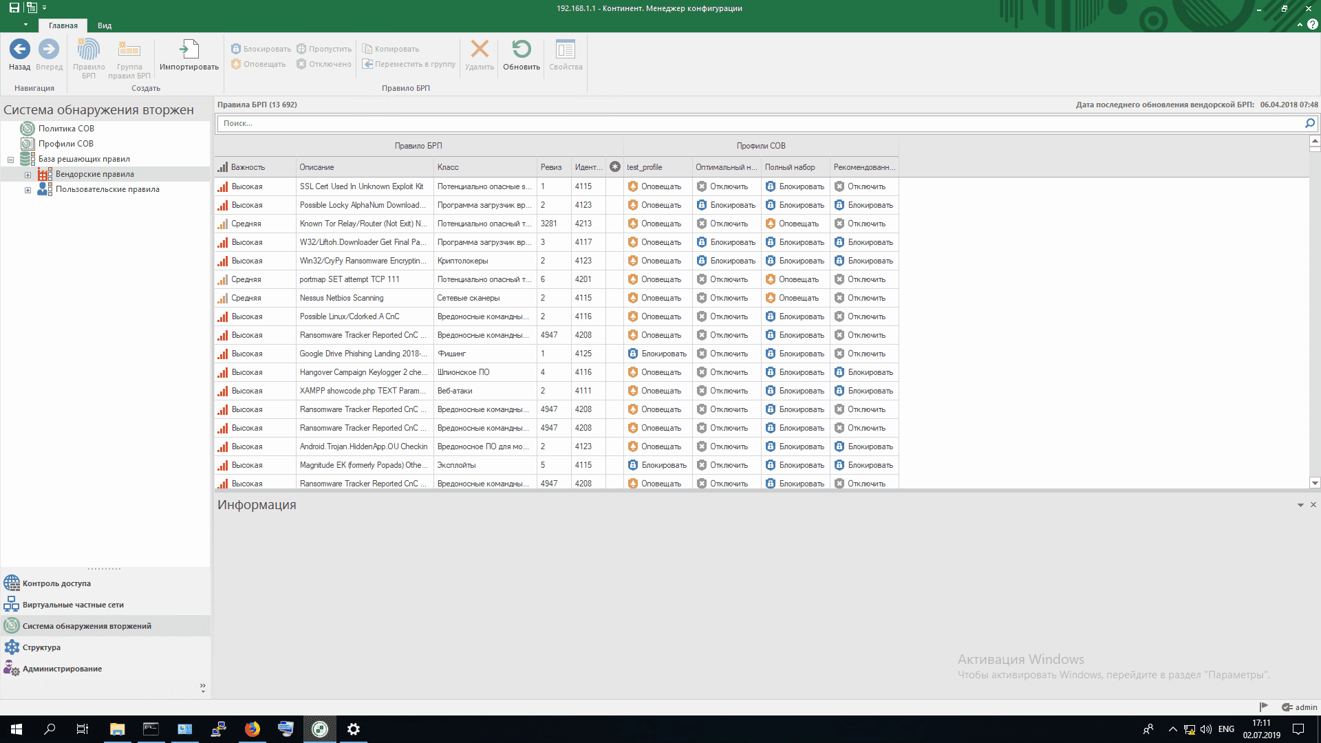Expand the Вендорские правила tree node
The width and height of the screenshot is (1321, 743).
[28, 175]
